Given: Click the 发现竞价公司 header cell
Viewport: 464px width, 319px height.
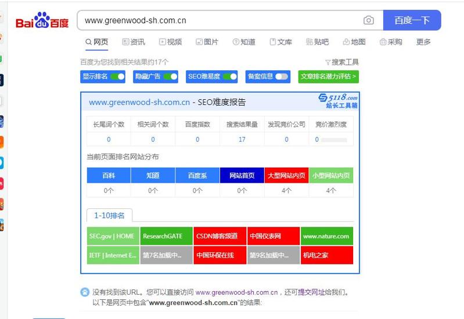Looking at the screenshot, I should (286, 124).
